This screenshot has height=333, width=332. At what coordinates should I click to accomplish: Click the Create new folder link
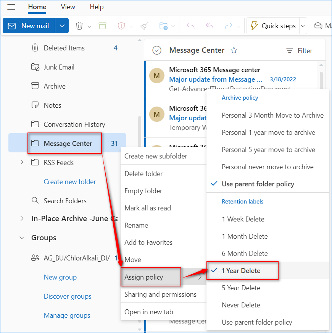tap(70, 182)
